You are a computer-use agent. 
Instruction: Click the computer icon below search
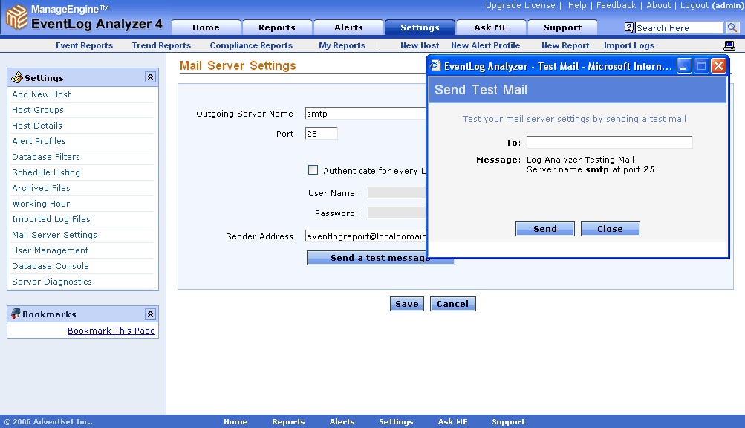click(x=729, y=45)
